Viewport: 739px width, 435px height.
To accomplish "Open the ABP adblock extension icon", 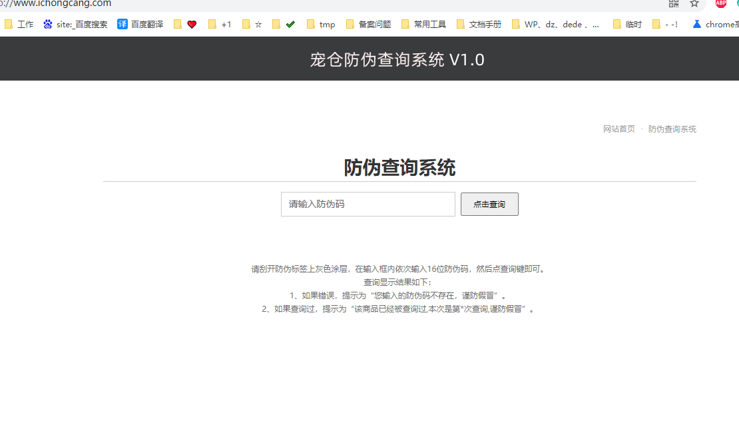I will [721, 3].
